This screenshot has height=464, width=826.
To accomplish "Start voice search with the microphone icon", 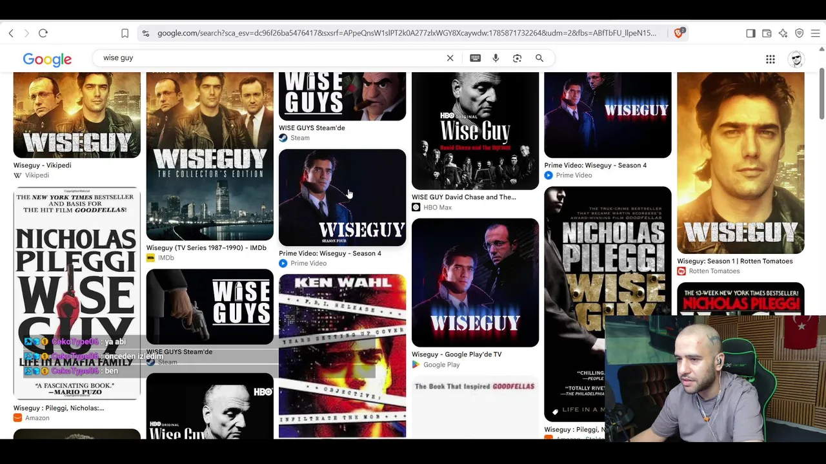I will point(496,58).
